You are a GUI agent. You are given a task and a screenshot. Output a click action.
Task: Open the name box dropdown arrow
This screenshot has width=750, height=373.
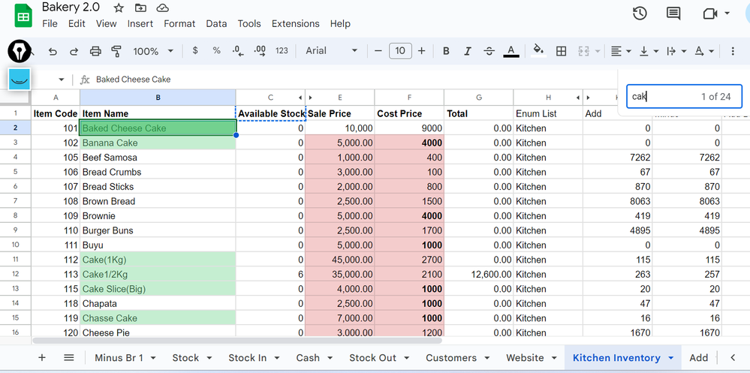tap(62, 80)
